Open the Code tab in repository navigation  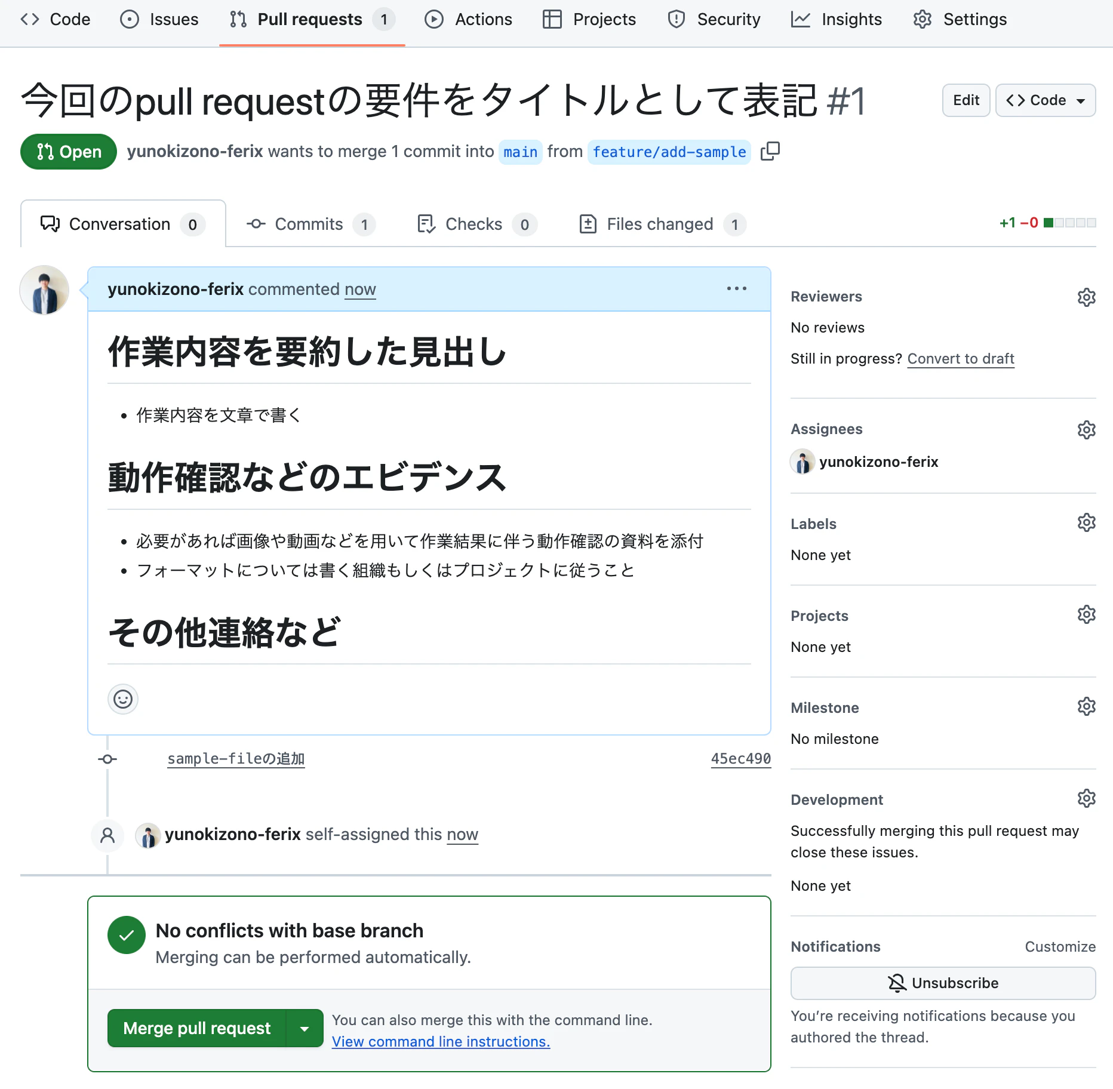click(55, 20)
